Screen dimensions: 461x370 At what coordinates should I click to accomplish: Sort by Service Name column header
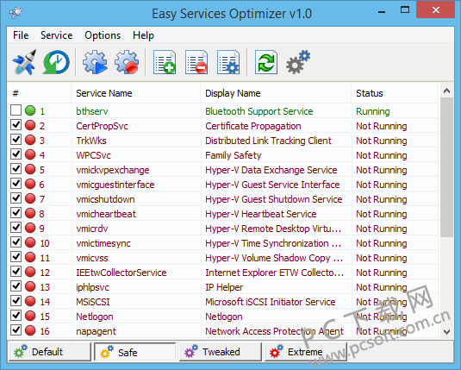136,93
